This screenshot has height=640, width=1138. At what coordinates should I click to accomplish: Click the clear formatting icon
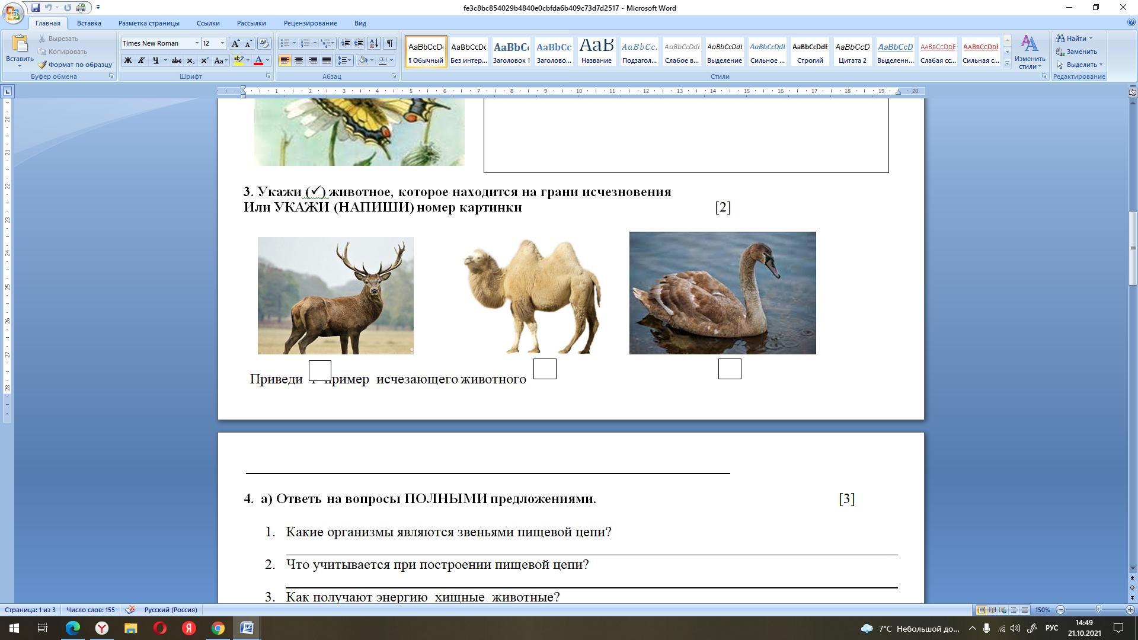pos(264,43)
